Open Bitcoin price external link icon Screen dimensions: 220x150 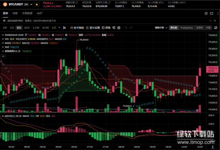[109, 2]
